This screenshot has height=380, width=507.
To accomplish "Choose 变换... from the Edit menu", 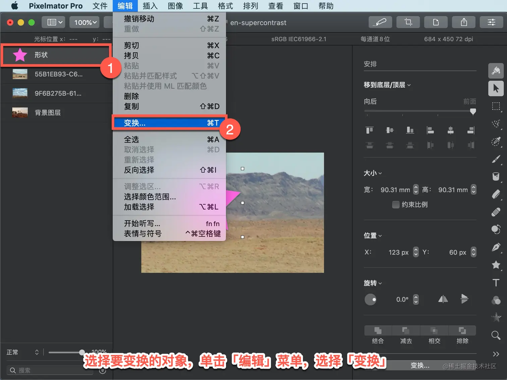I will click(x=169, y=123).
